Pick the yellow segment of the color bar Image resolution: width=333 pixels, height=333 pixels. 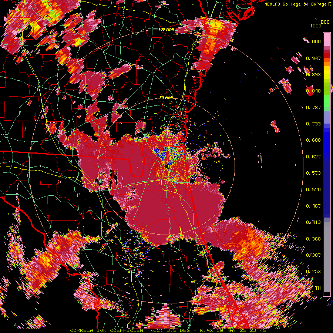click(327, 73)
